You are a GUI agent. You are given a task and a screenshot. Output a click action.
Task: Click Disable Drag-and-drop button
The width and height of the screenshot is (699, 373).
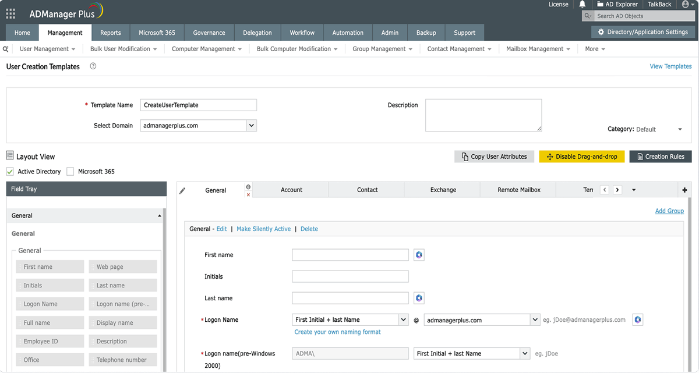tap(582, 157)
